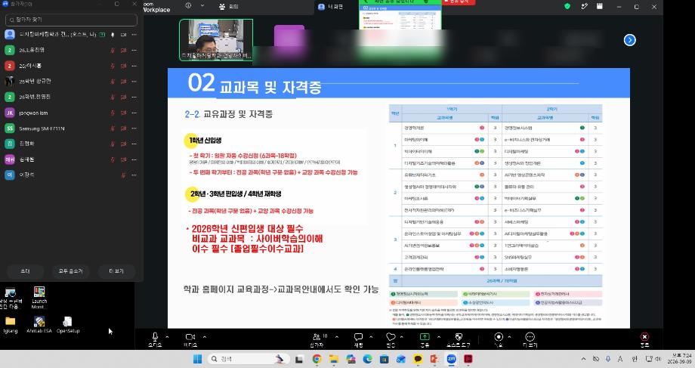Toggle muted mic on last participant row
The width and height of the screenshot is (695, 368).
pyautogui.click(x=123, y=175)
